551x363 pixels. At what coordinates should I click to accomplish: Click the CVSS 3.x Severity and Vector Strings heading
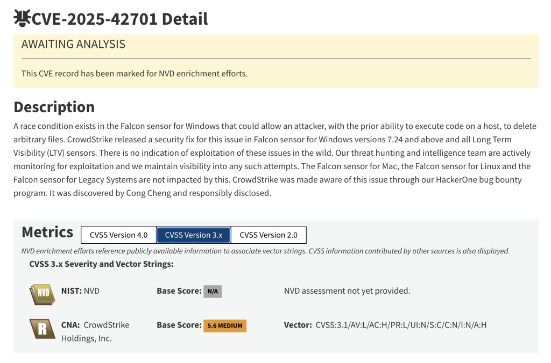tap(101, 264)
